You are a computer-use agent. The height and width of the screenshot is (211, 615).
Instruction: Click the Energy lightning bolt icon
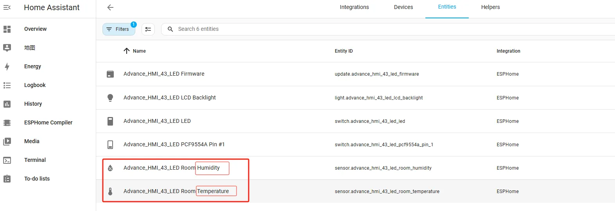coord(7,67)
